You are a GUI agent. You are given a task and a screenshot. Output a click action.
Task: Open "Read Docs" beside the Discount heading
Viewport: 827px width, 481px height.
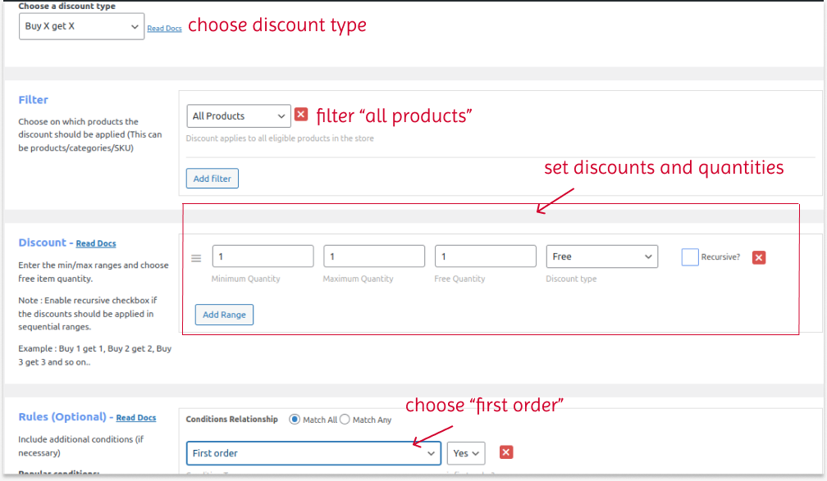[95, 243]
